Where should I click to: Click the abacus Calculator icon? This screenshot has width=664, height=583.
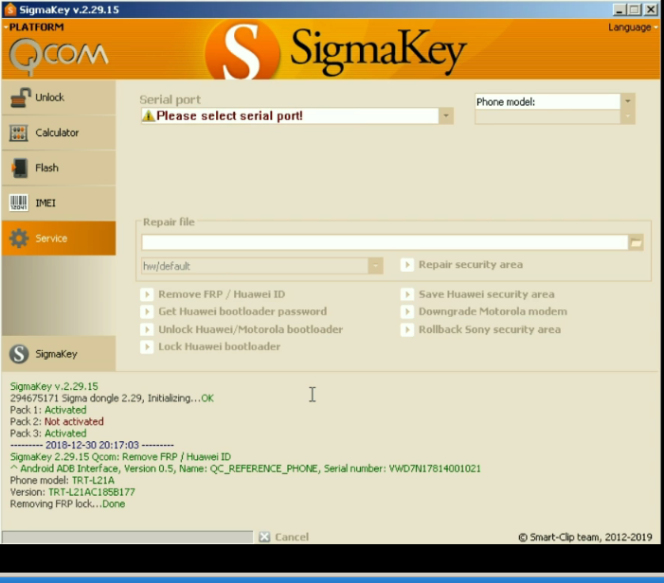coord(19,132)
